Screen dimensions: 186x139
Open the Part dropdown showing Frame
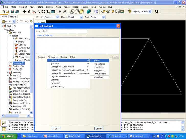click(103, 17)
